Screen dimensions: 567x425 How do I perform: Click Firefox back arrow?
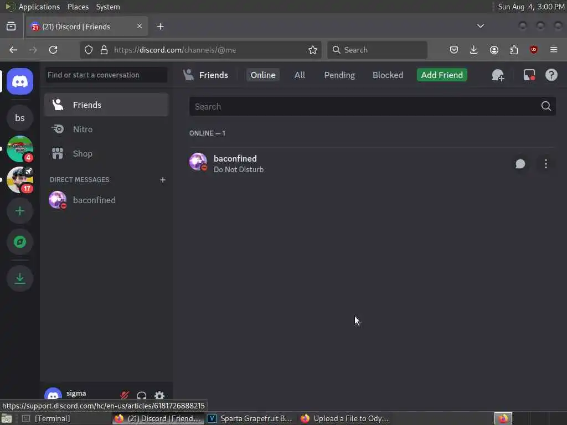click(x=13, y=50)
